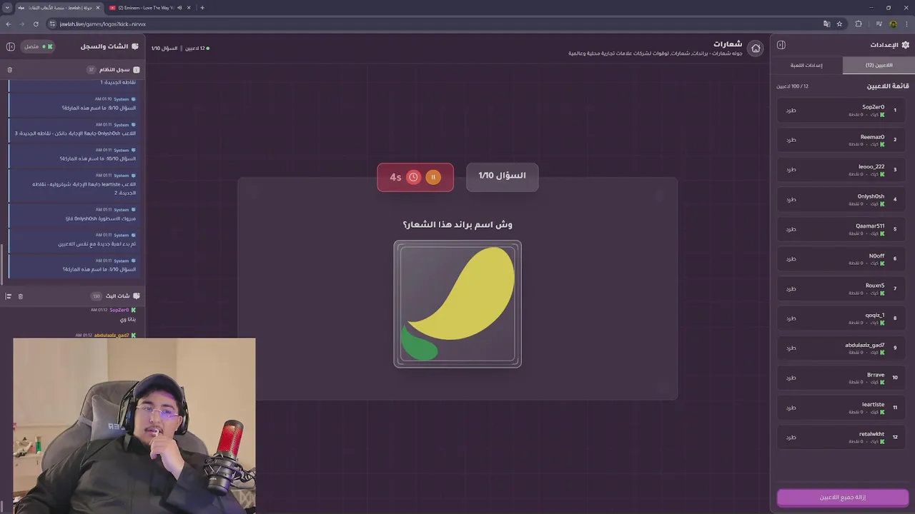This screenshot has width=915, height=514.
Task: Go back in browser history
Action: [x=9, y=24]
